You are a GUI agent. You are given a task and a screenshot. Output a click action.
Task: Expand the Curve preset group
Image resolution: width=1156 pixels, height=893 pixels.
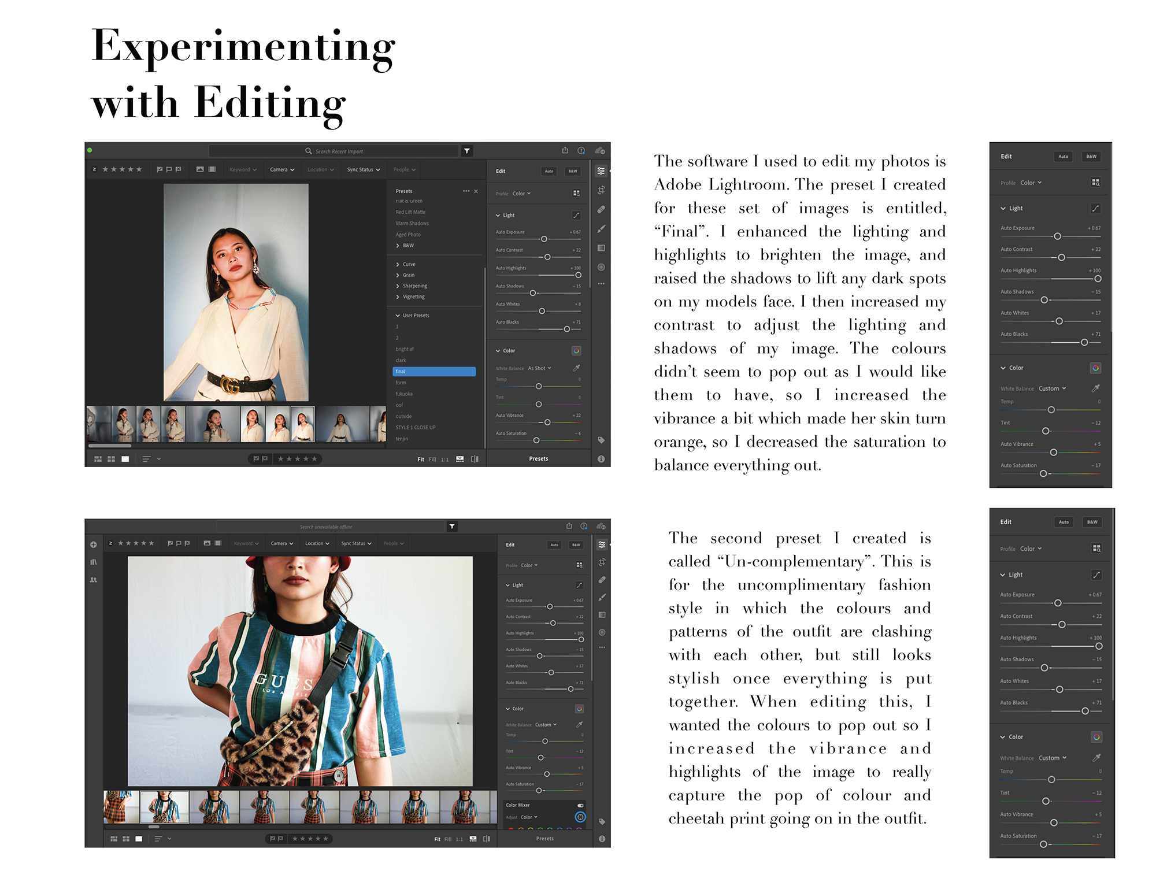coord(405,264)
